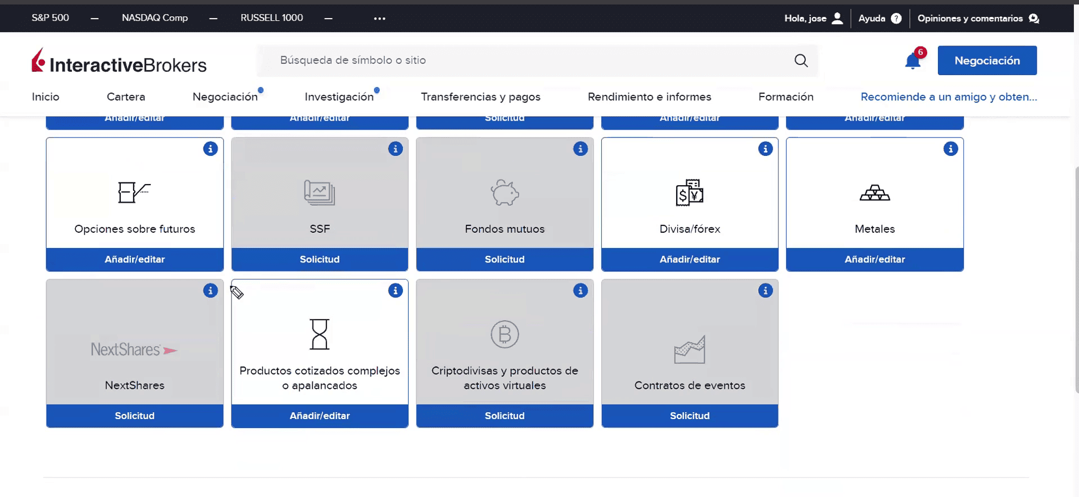The width and height of the screenshot is (1079, 497).
Task: Open the Hola, jose user menu
Action: (813, 19)
